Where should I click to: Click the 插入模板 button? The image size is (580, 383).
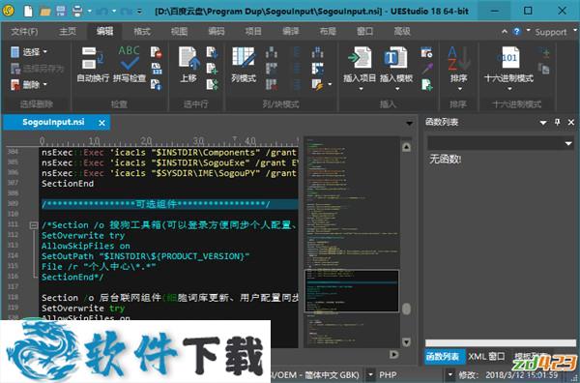pyautogui.click(x=396, y=69)
